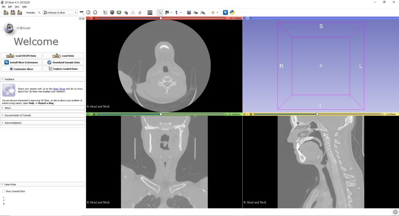The width and height of the screenshot is (399, 216).
Task: Toggle yellow slice visibility in 3D
Action: (x=251, y=114)
